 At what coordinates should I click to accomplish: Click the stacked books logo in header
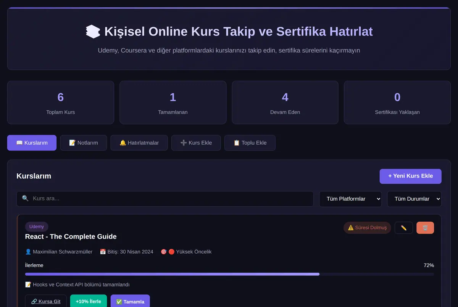click(93, 31)
